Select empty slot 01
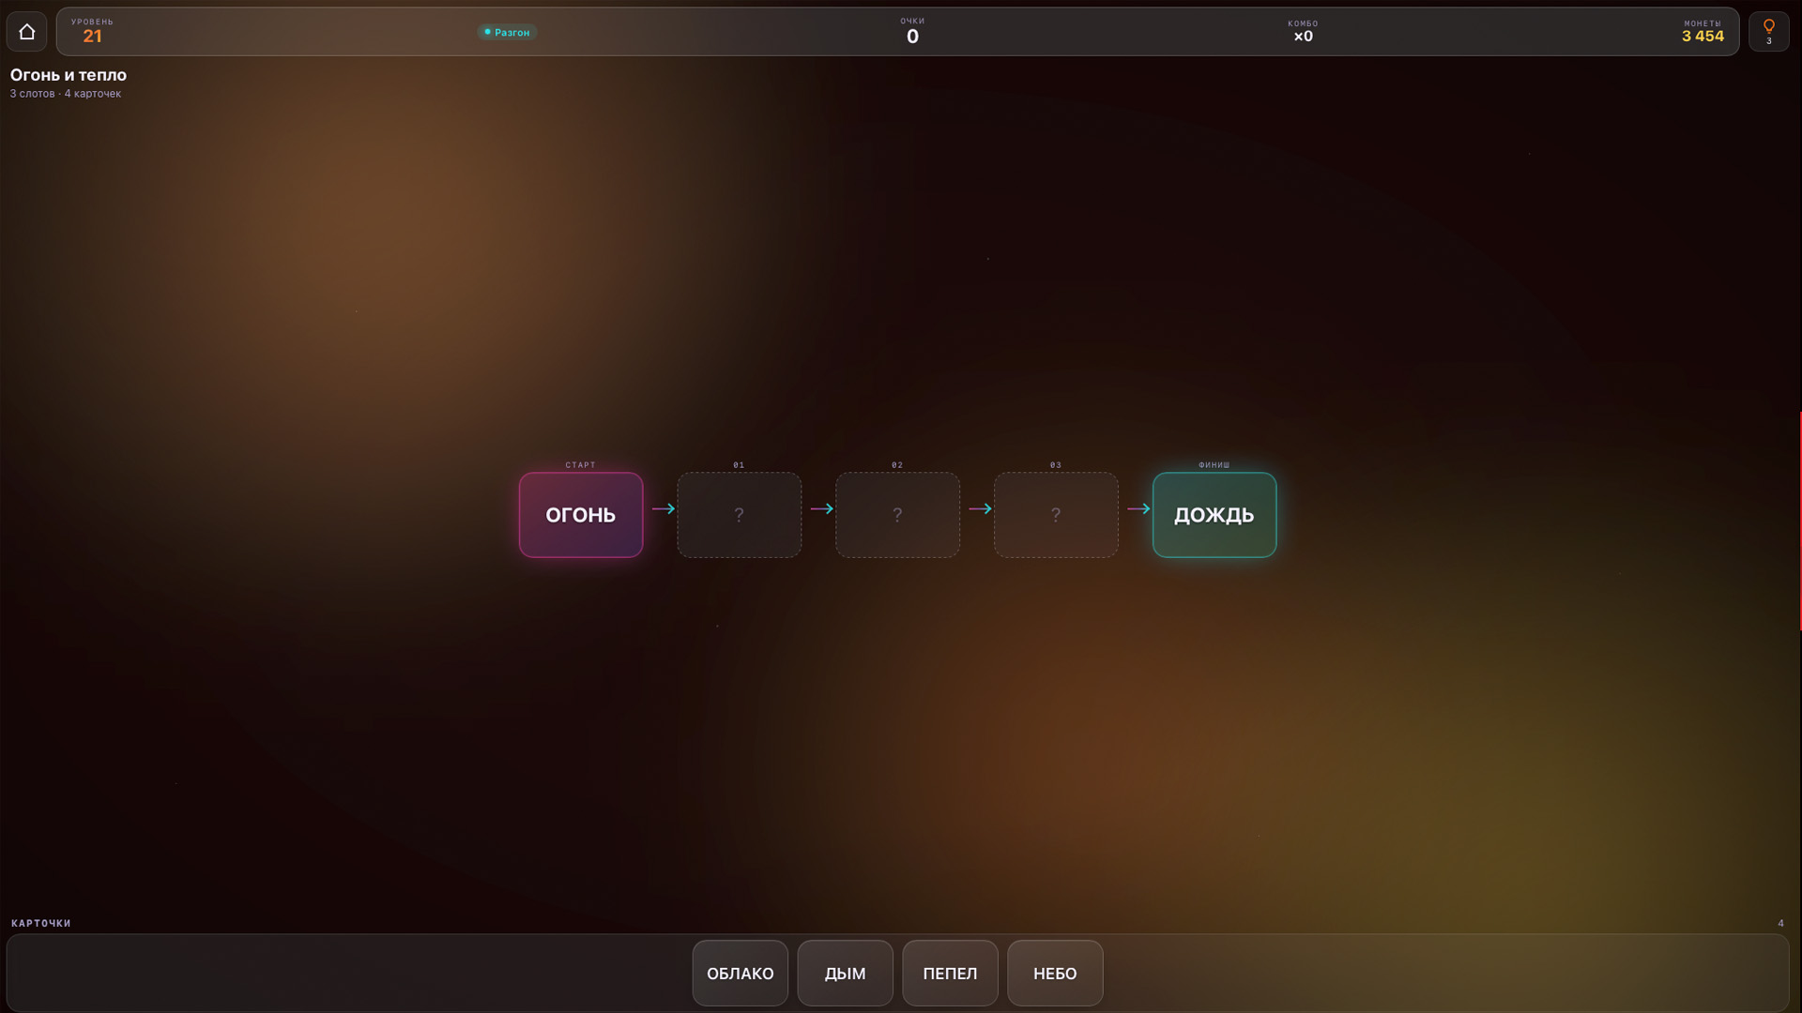 [x=739, y=515]
